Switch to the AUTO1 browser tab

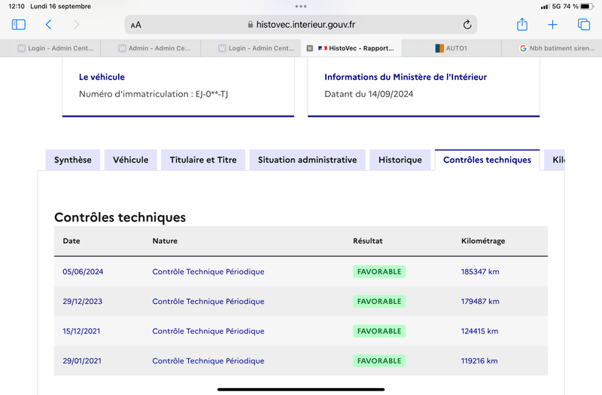tap(451, 48)
